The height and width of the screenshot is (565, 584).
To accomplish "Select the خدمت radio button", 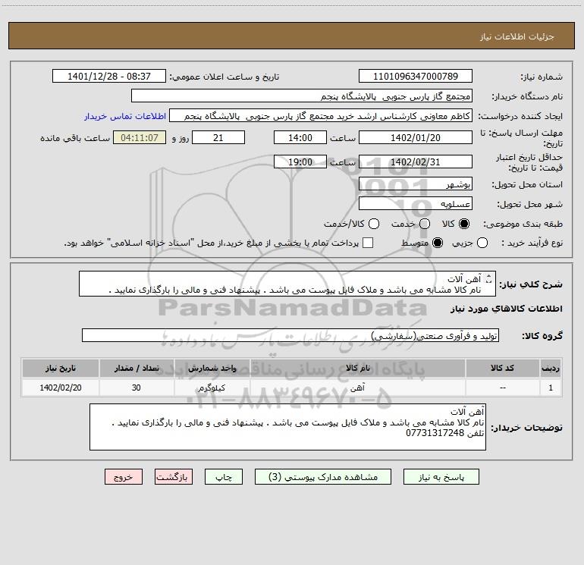I will pyautogui.click(x=425, y=224).
